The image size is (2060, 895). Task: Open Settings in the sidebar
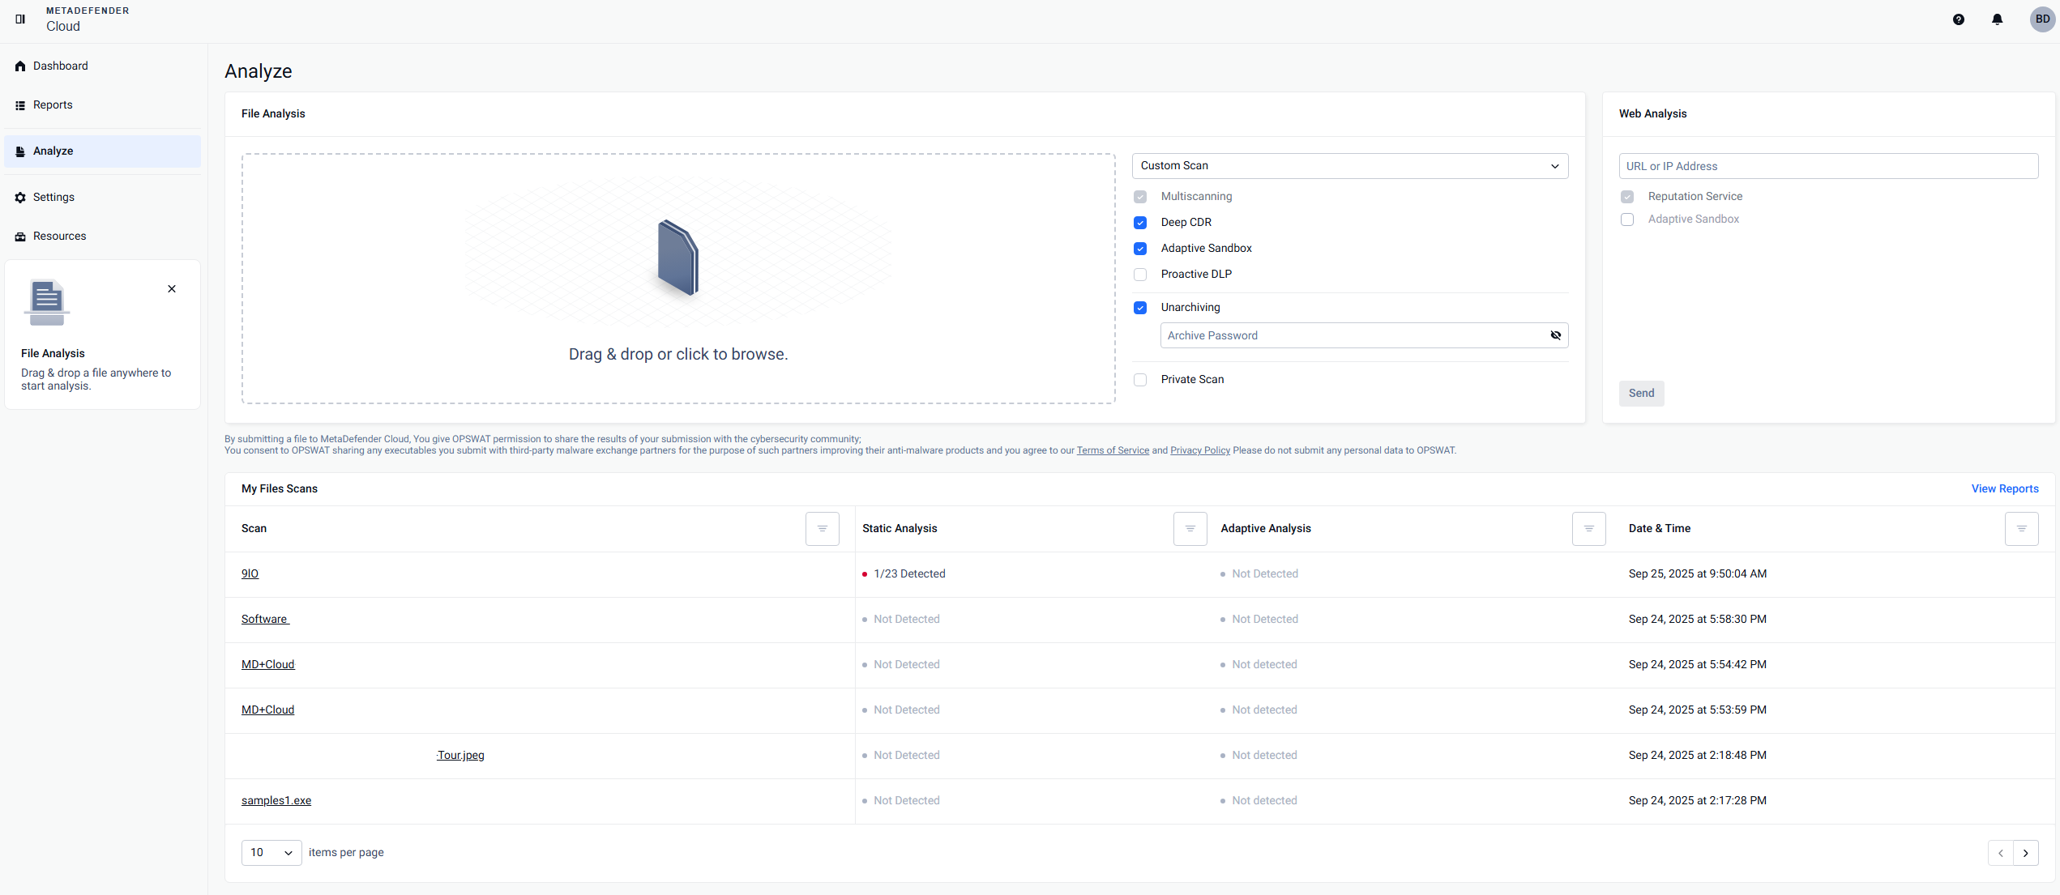pos(53,198)
